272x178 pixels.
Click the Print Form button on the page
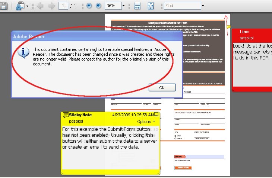click(x=183, y=168)
